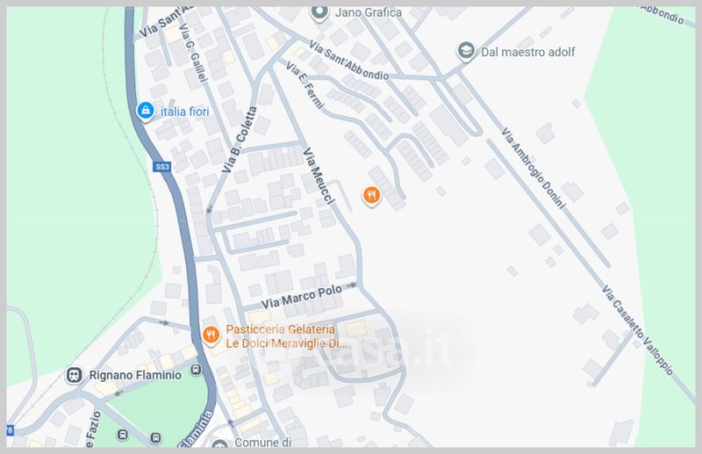This screenshot has height=454, width=702.
Task: Click the bus stop icon beside SS3 road
Action: click(x=155, y=436)
